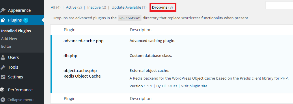
Task: Click the bottom Plugin column footer
Action: (x=70, y=99)
